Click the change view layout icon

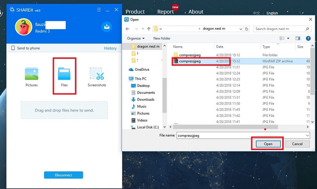pos(282,38)
